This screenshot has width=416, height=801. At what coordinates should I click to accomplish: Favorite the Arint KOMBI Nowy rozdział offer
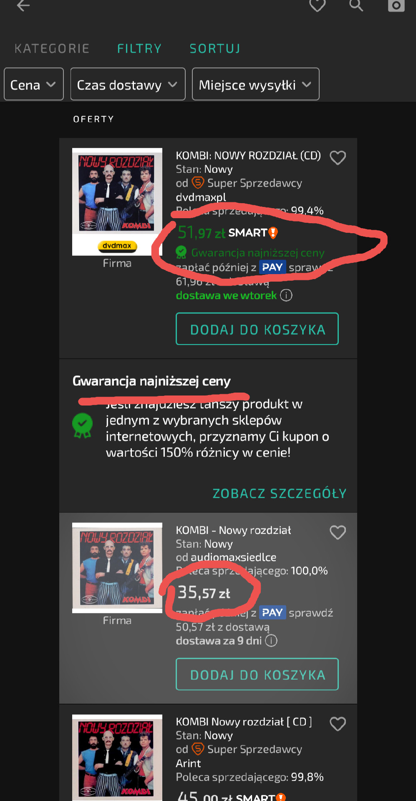pyautogui.click(x=338, y=724)
